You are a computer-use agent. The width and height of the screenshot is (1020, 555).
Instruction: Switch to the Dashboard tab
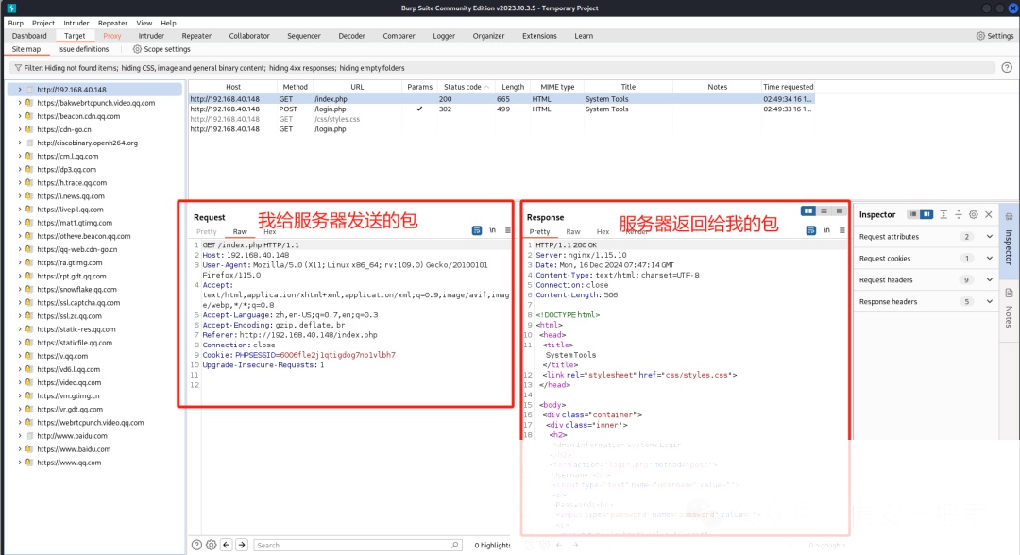coord(29,36)
